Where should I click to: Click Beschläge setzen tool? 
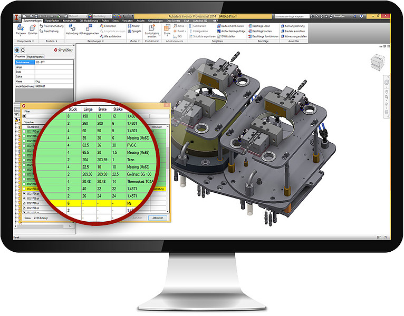(x=259, y=26)
